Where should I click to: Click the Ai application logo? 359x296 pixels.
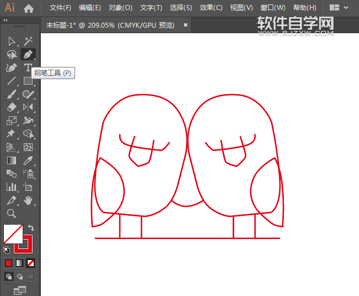pos(9,8)
